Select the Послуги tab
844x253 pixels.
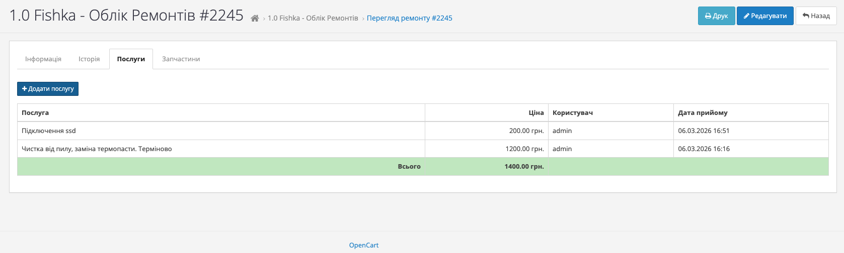[131, 59]
